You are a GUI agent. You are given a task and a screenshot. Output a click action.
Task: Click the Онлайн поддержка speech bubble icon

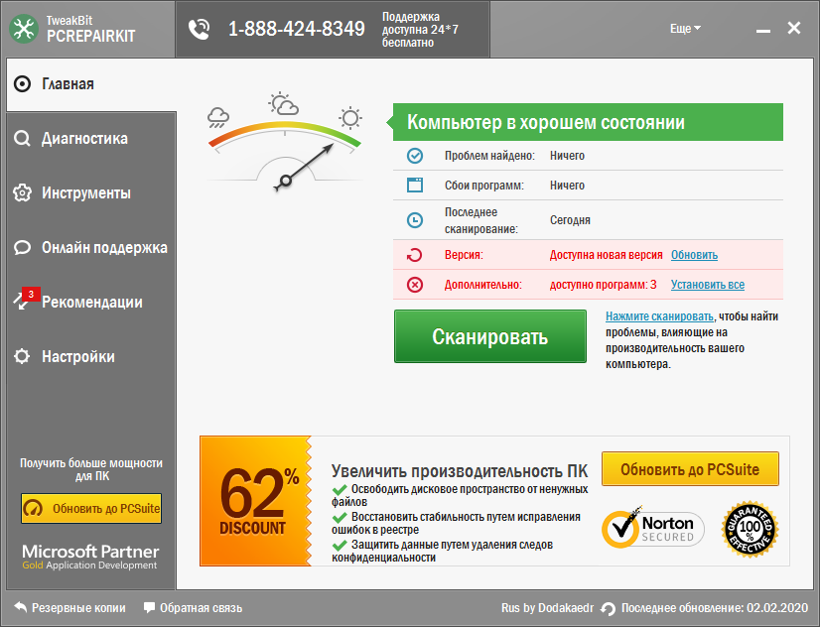click(22, 247)
